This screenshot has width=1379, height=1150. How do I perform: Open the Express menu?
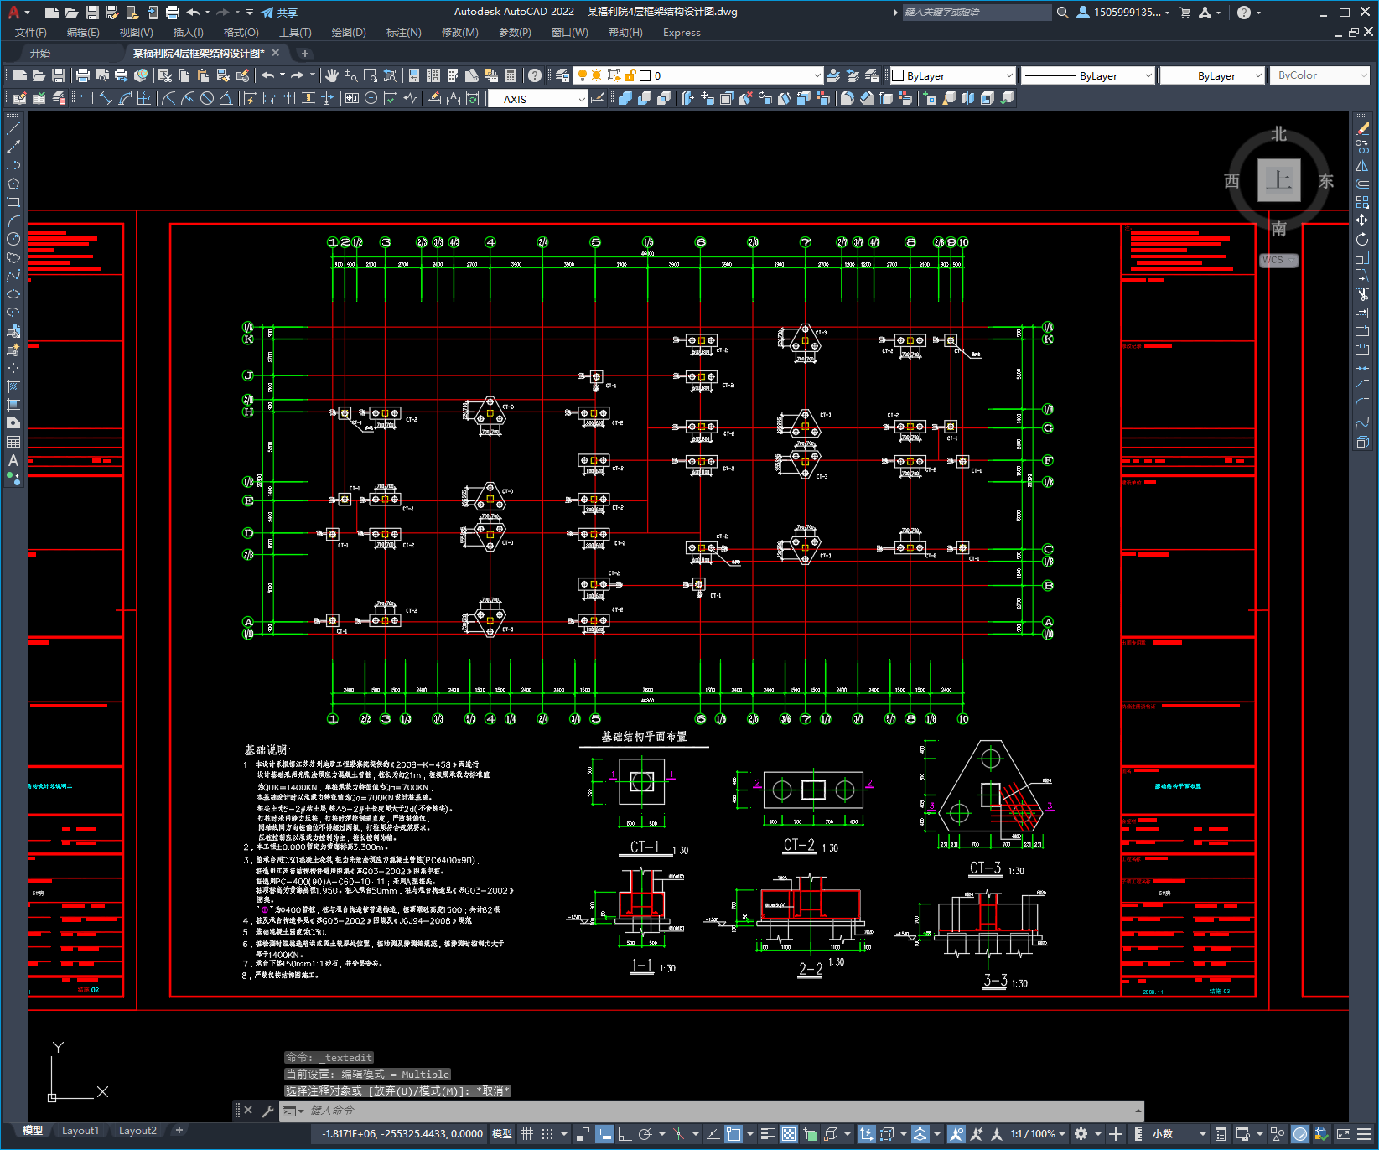(x=682, y=33)
